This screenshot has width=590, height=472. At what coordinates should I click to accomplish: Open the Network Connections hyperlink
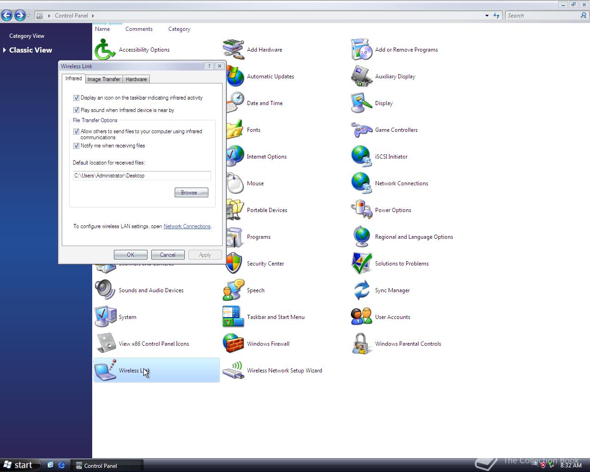click(187, 226)
